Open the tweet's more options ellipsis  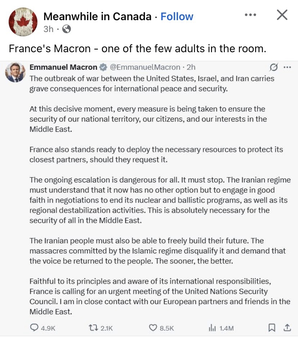point(287,67)
